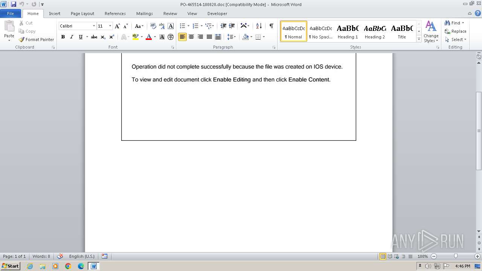Click Paste button

pyautogui.click(x=9, y=31)
